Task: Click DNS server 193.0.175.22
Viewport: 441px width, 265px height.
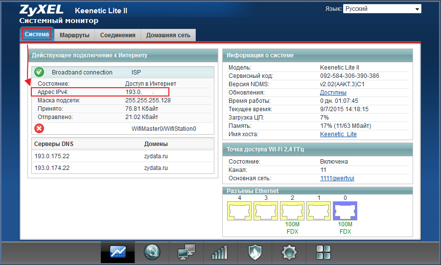Action: pos(52,156)
